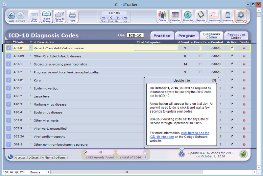Open the Insurance module

pyautogui.click(x=214, y=16)
